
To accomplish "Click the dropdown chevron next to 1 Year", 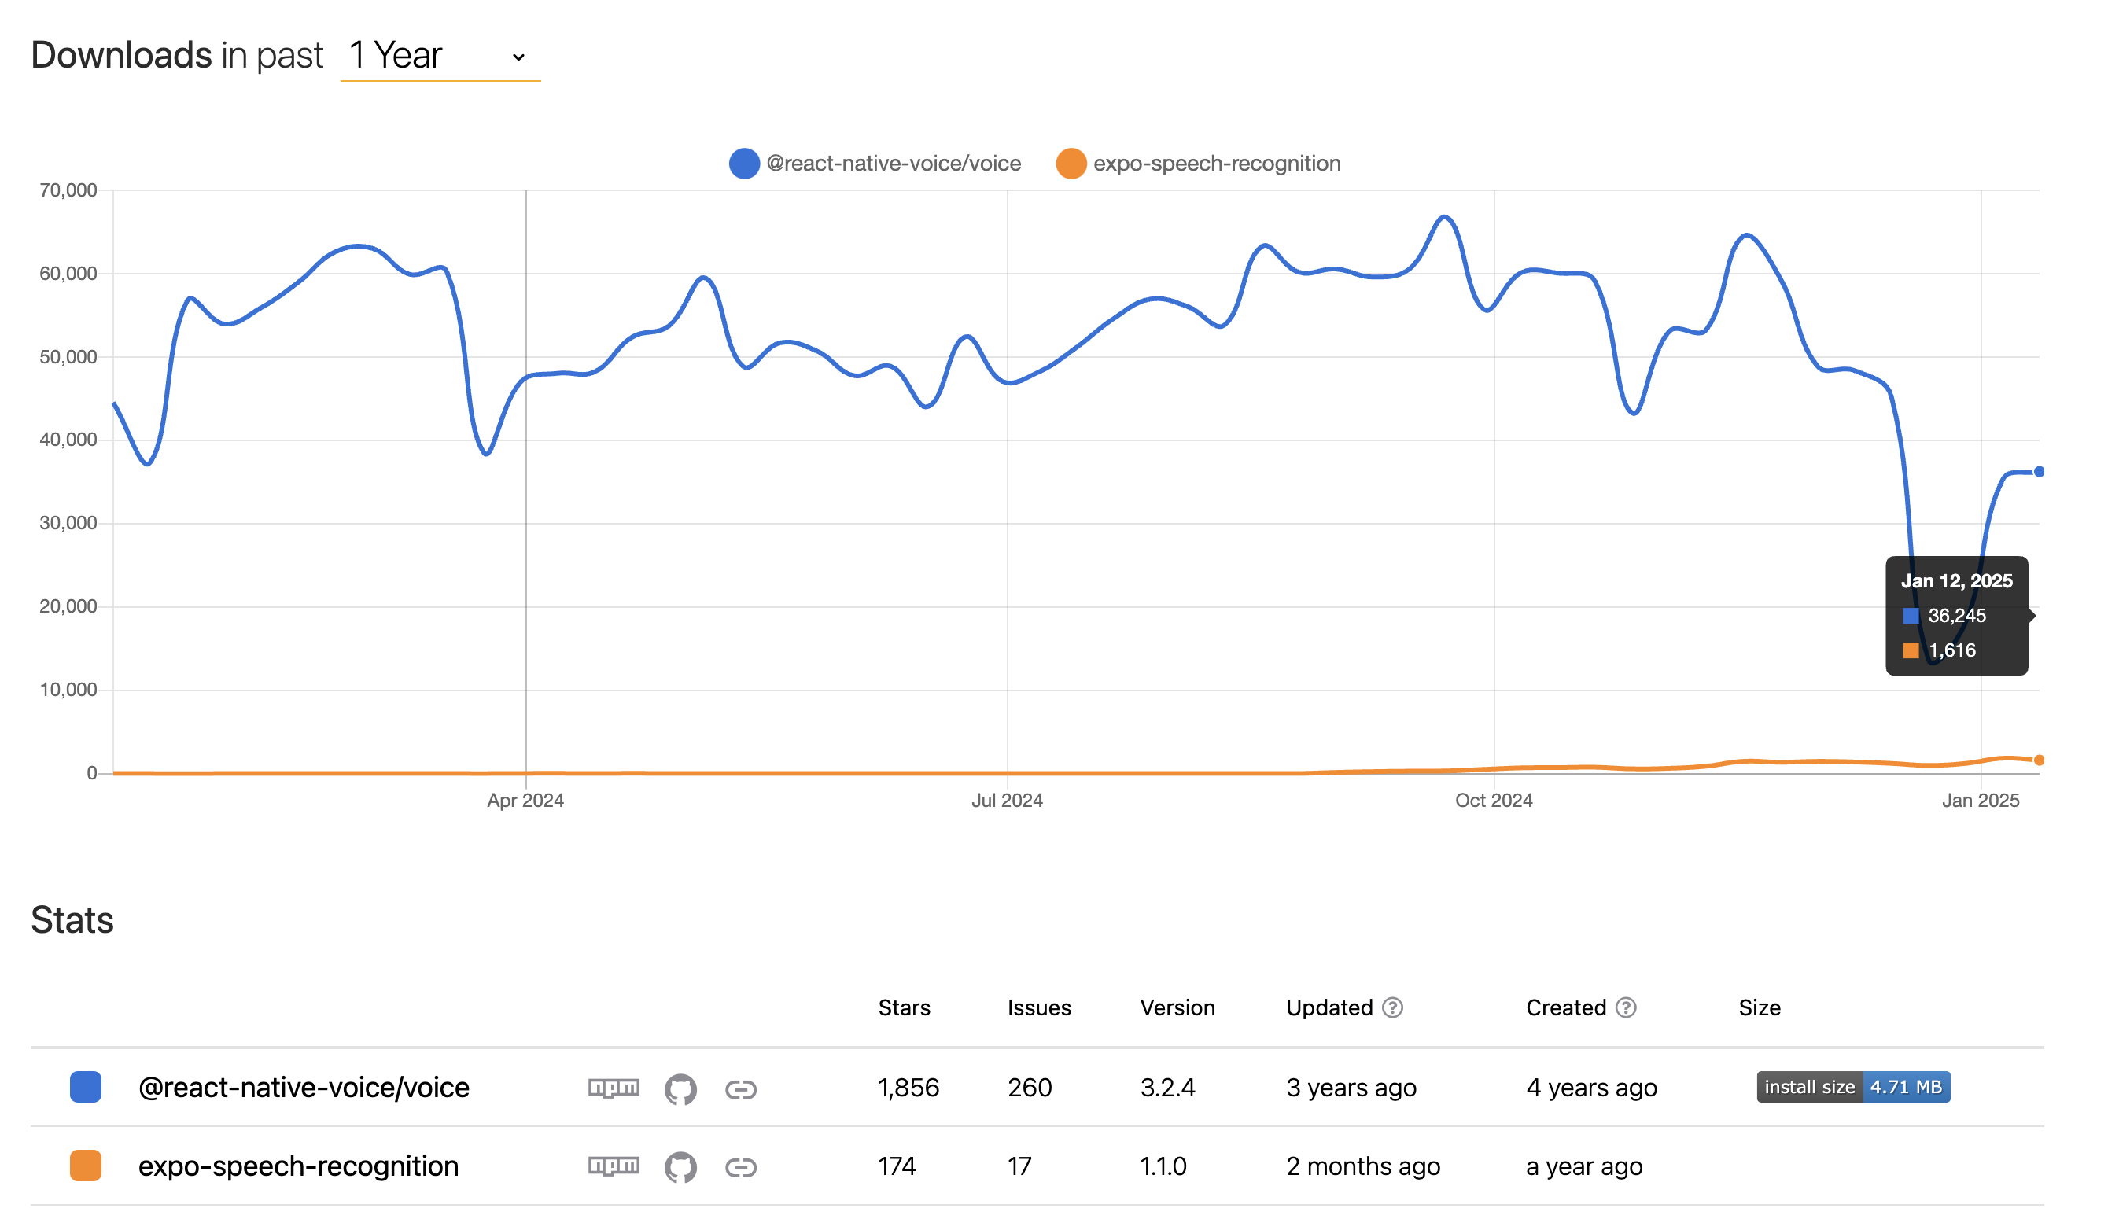I will pos(518,57).
